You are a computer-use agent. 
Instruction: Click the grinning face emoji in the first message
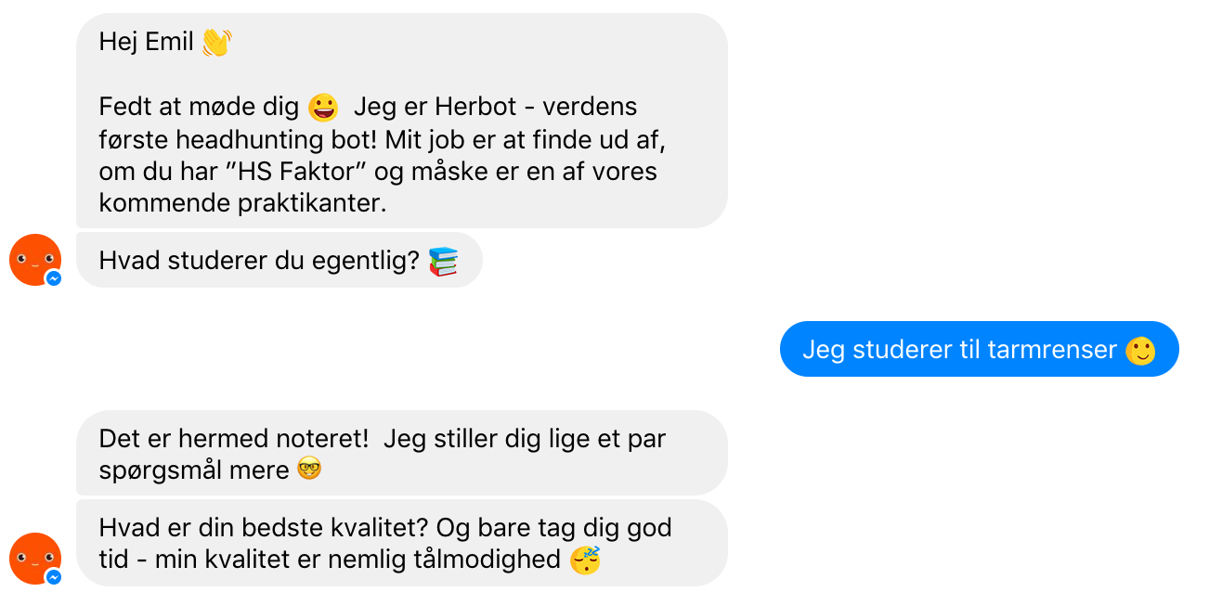323,108
